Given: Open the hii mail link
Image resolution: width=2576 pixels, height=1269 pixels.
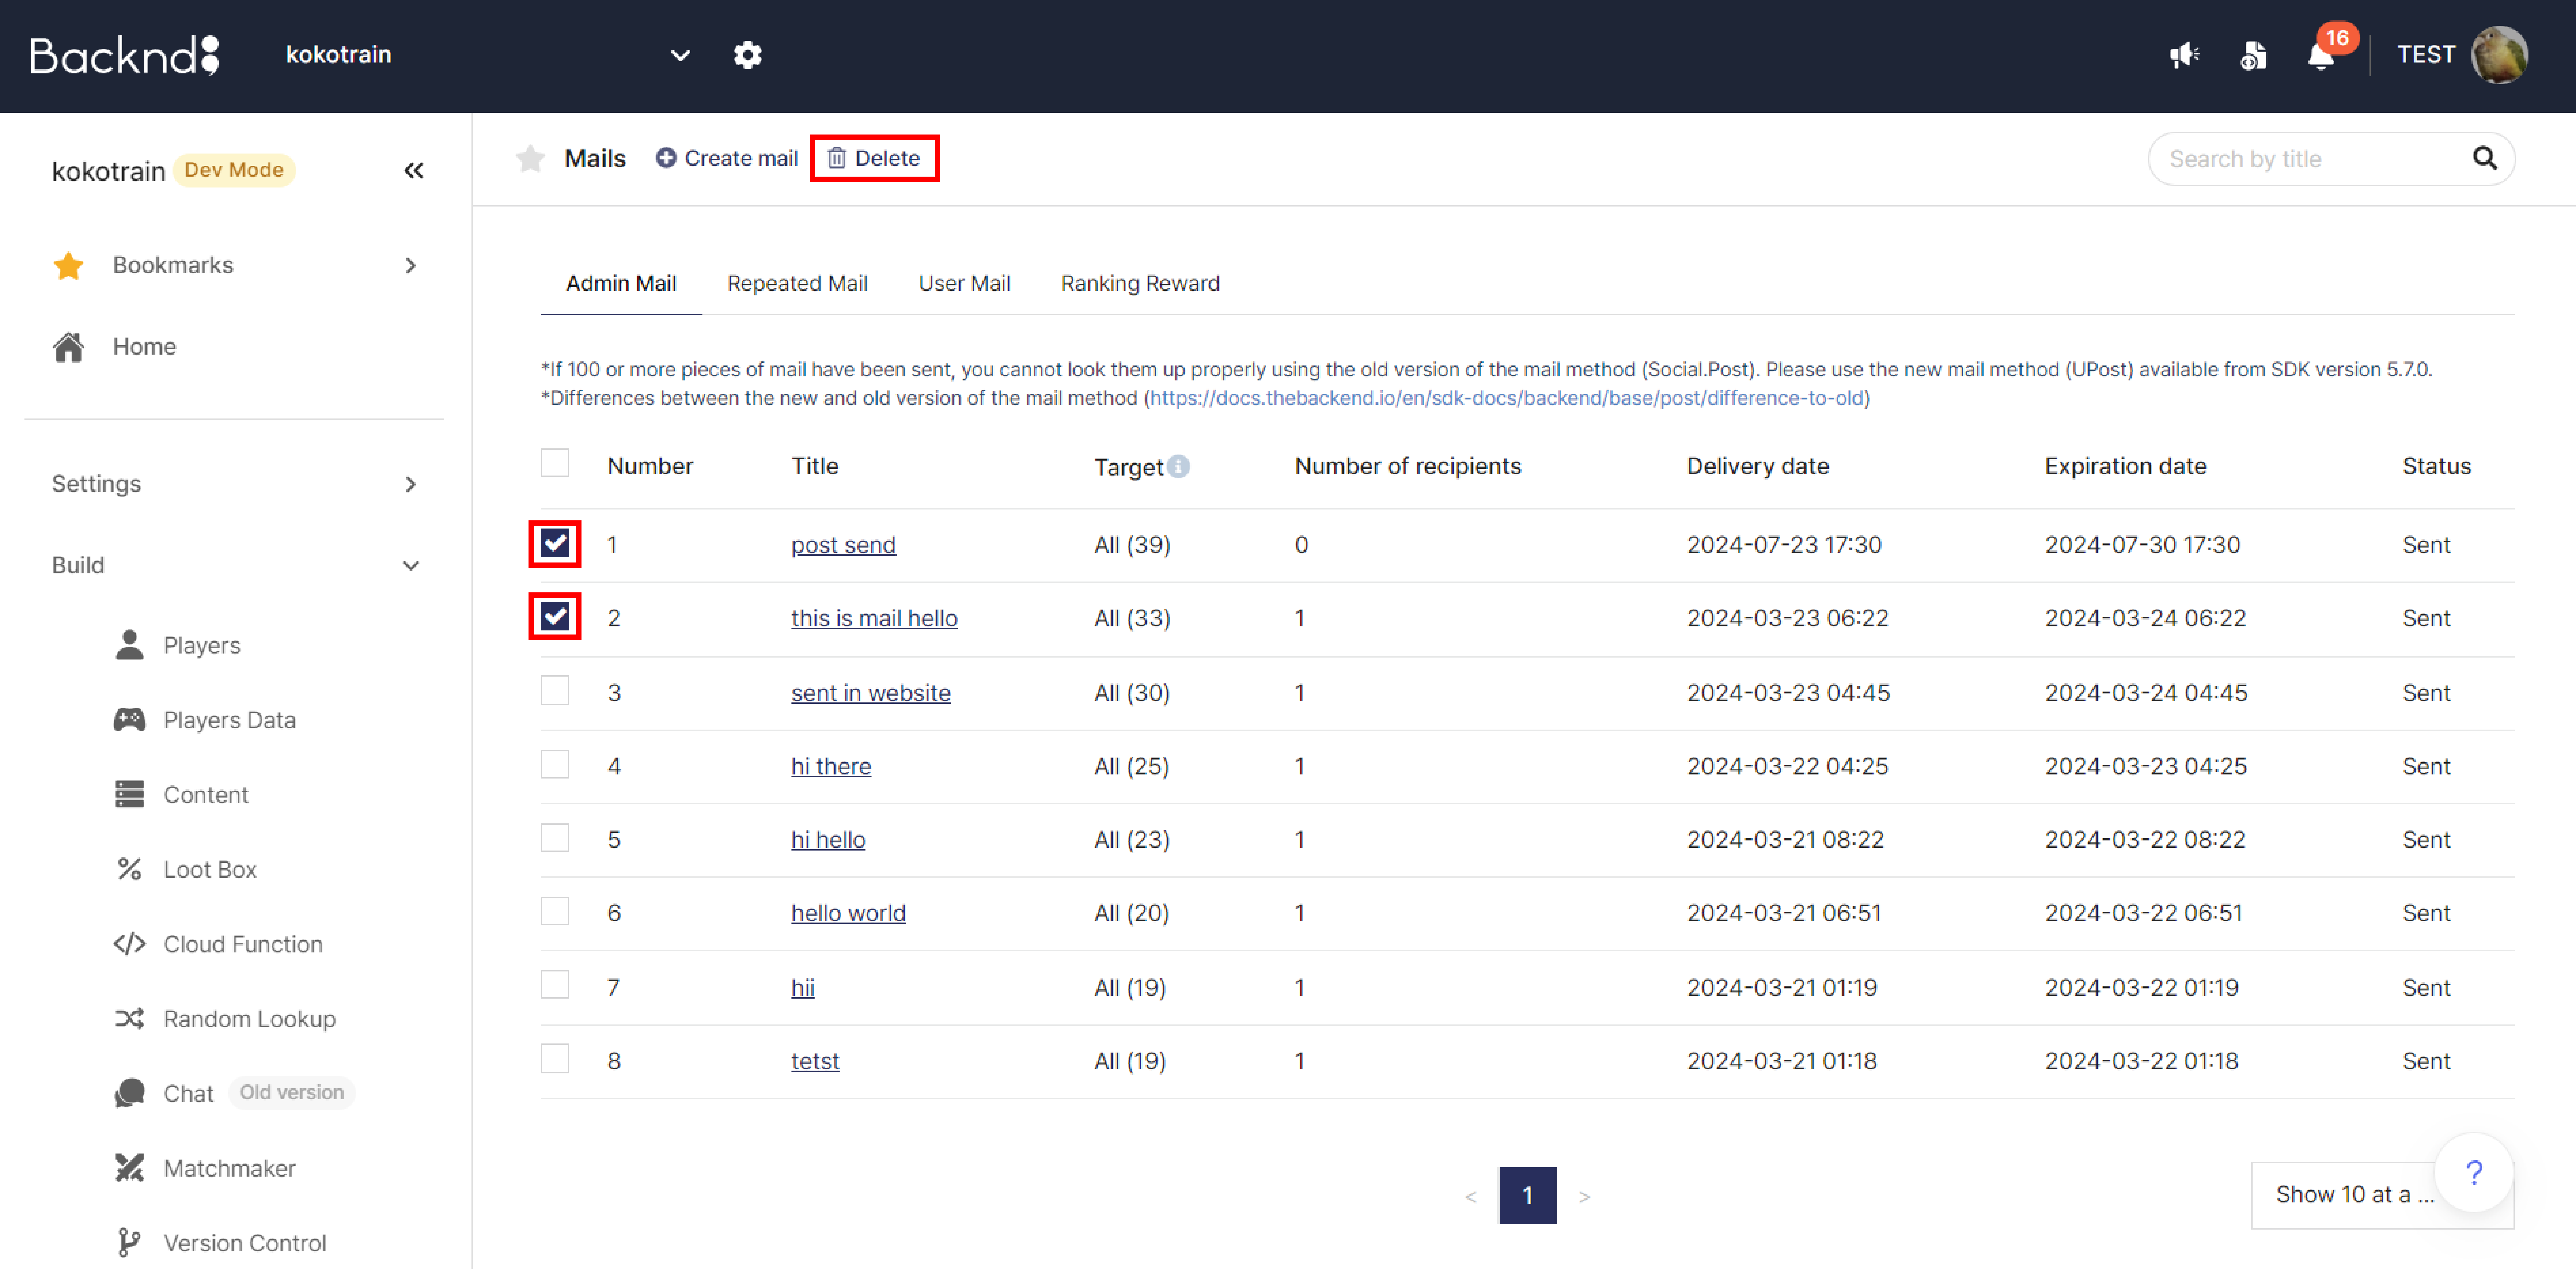Looking at the screenshot, I should [803, 988].
